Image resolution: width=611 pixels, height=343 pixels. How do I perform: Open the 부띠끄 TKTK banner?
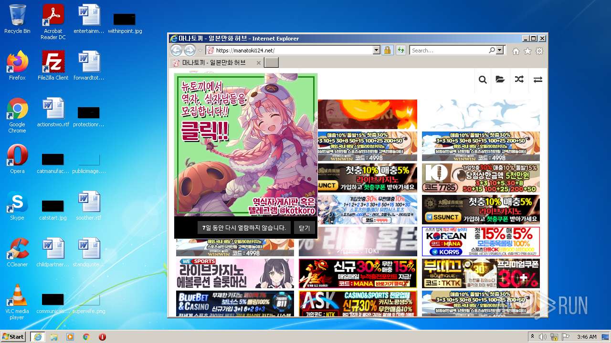[481, 273]
